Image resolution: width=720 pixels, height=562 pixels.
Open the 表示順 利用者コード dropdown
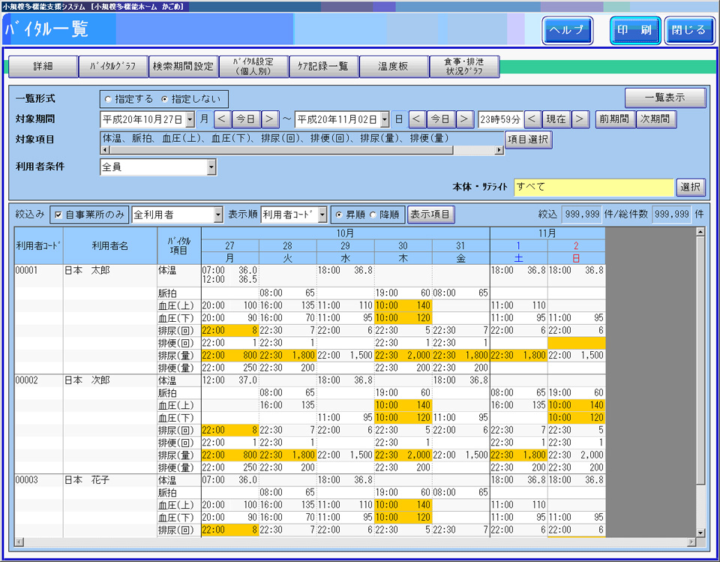(322, 215)
